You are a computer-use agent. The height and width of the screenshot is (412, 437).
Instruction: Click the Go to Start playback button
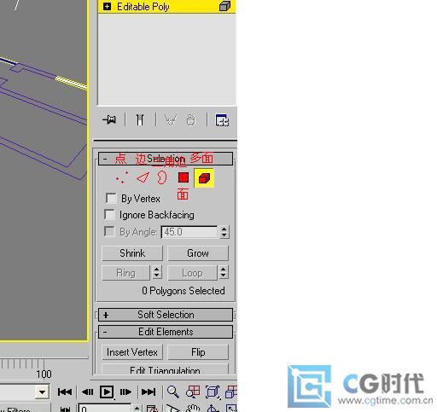(x=65, y=392)
